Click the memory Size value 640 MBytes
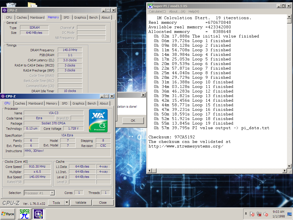The width and height of the screenshot is (293, 220). pyautogui.click(x=34, y=33)
